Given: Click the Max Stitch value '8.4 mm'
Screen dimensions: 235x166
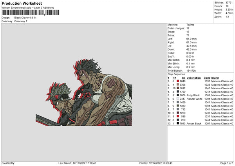Looking at the screenshot, I should coord(191,60).
